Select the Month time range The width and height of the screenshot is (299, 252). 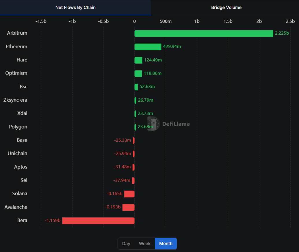(x=166, y=244)
